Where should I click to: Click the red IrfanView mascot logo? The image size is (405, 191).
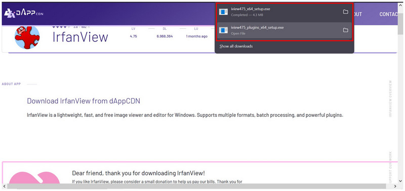point(27,37)
